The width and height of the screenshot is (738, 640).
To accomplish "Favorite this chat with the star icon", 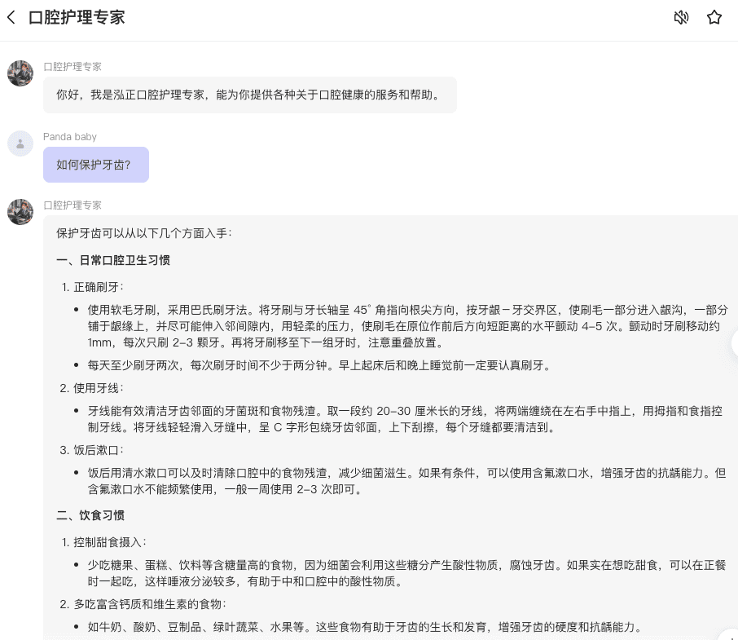I will pyautogui.click(x=714, y=17).
